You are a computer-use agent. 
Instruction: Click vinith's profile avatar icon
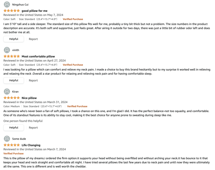7,50
